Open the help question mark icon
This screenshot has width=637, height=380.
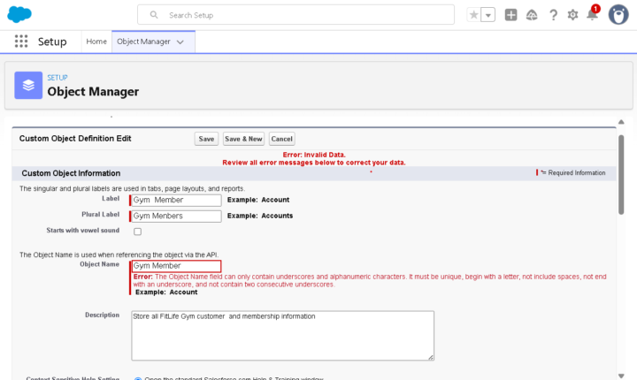coord(553,15)
